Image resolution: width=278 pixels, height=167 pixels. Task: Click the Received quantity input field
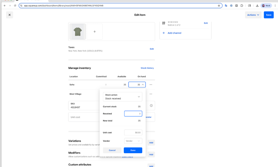click(133, 114)
